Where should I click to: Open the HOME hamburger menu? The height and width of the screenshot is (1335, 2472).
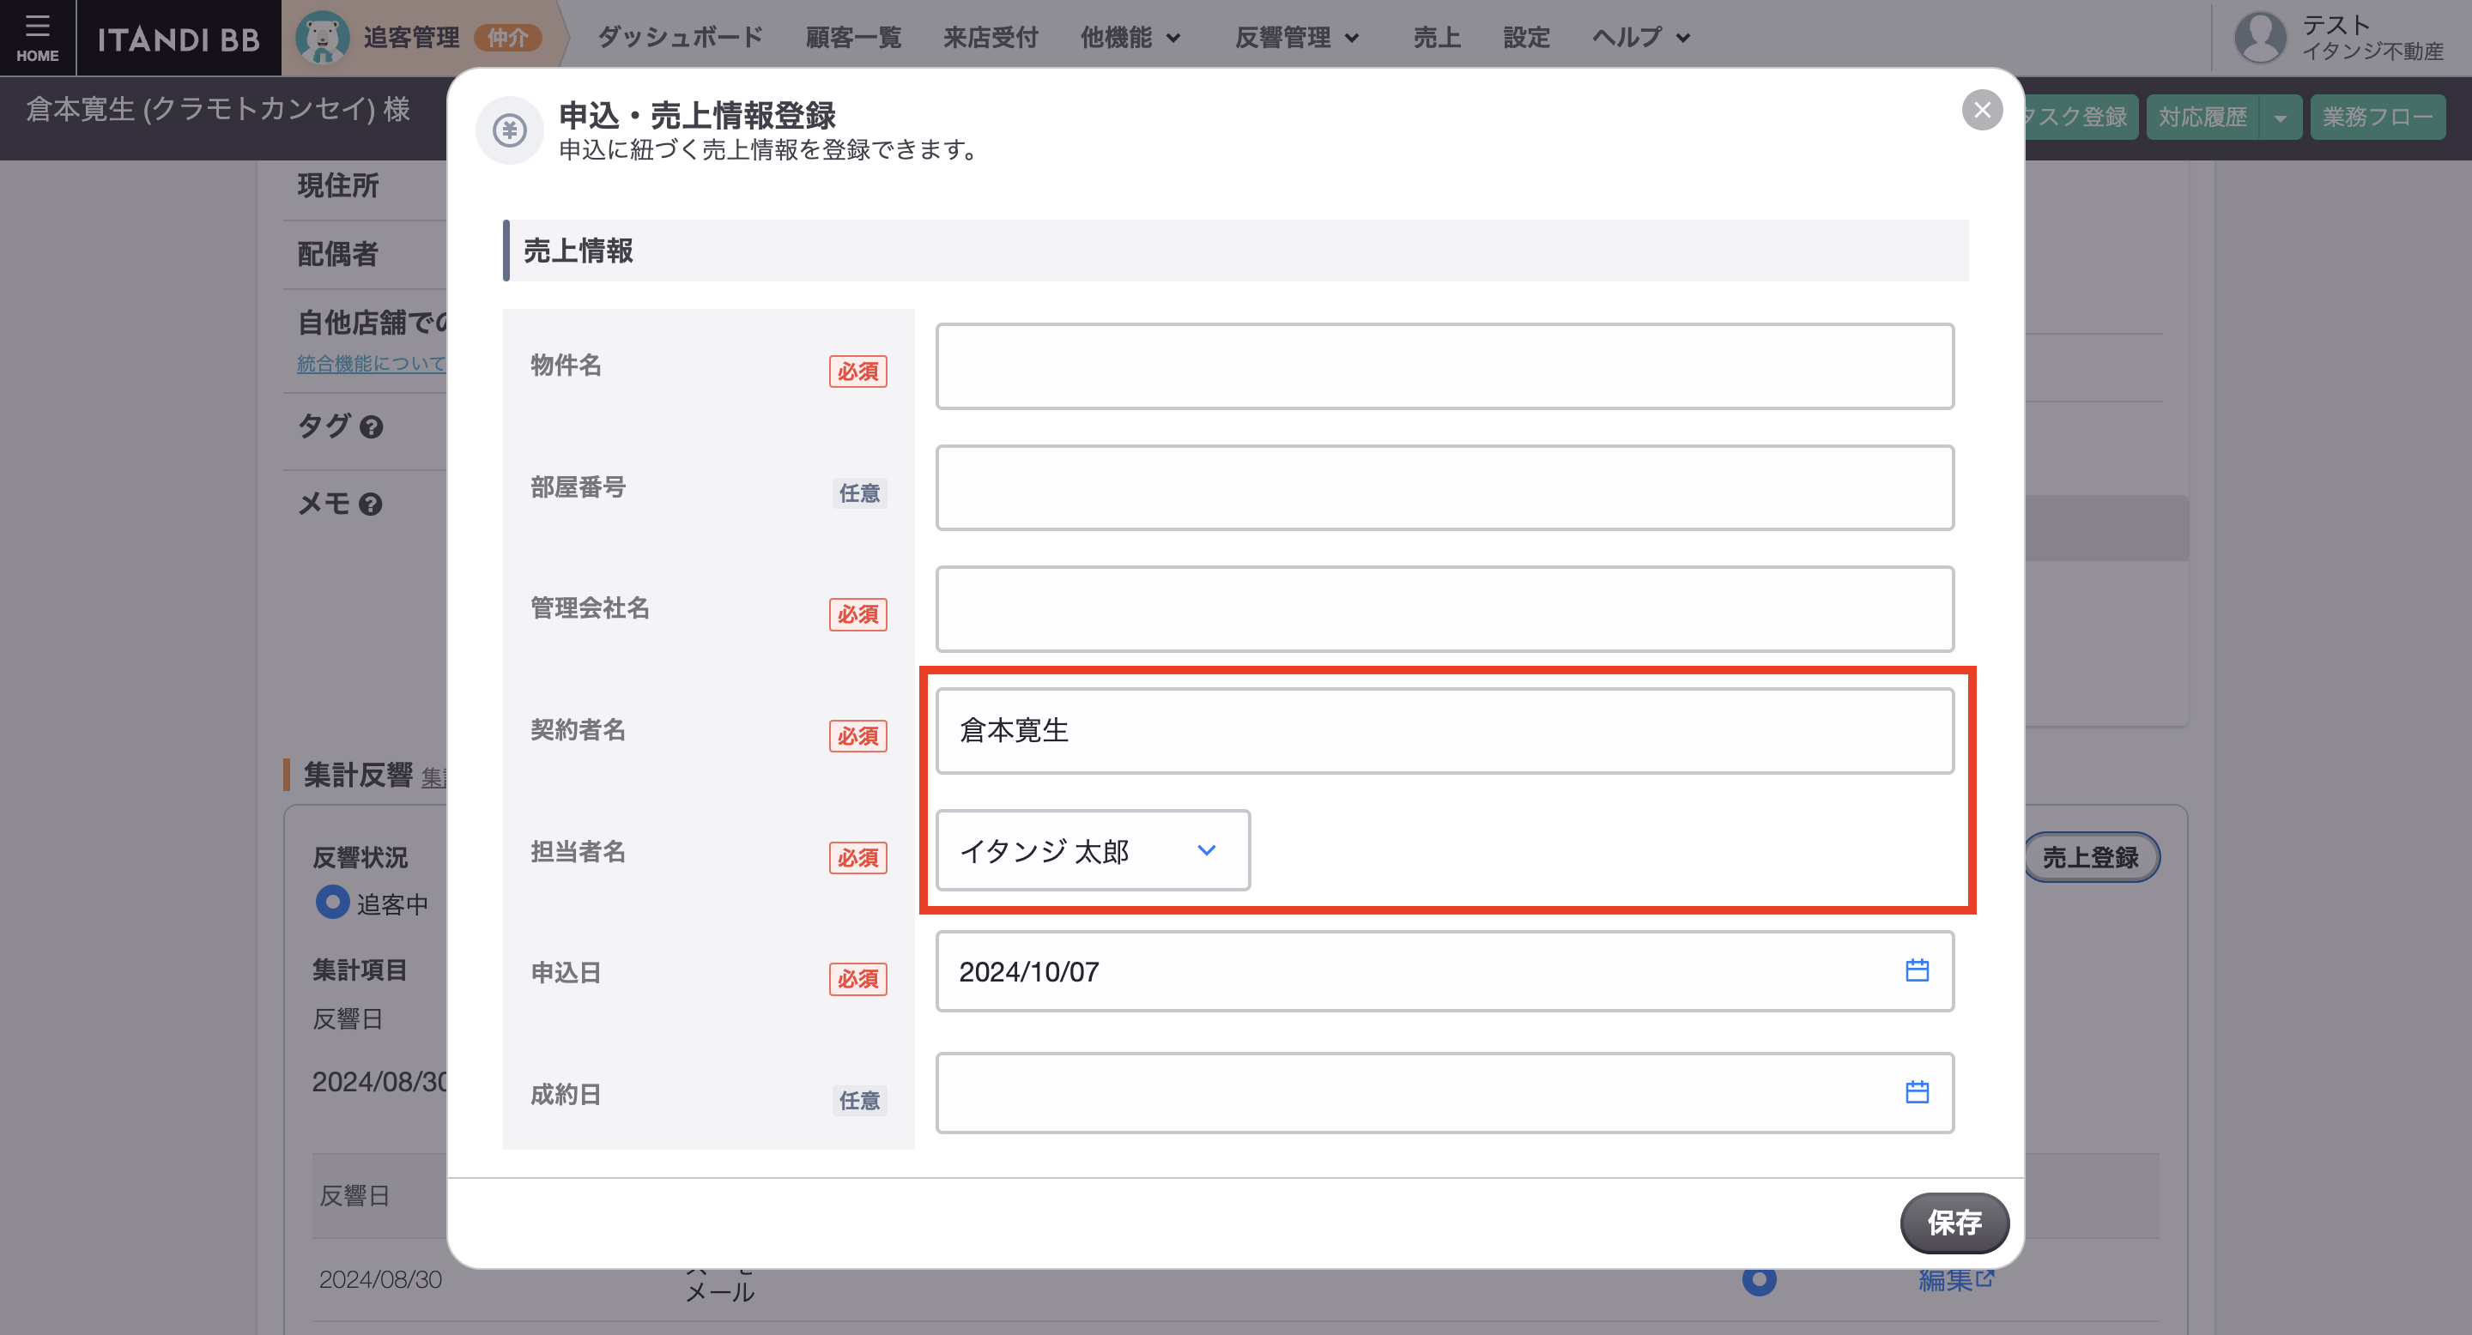point(36,38)
